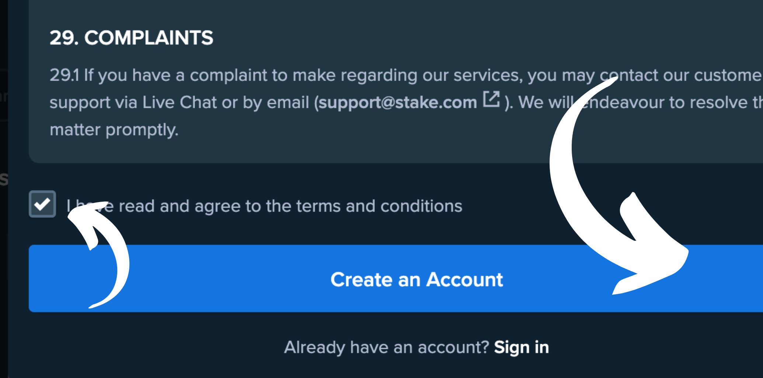Click the 29.1 complaint paragraph text
Screen dimensions: 763x378
pos(405,102)
